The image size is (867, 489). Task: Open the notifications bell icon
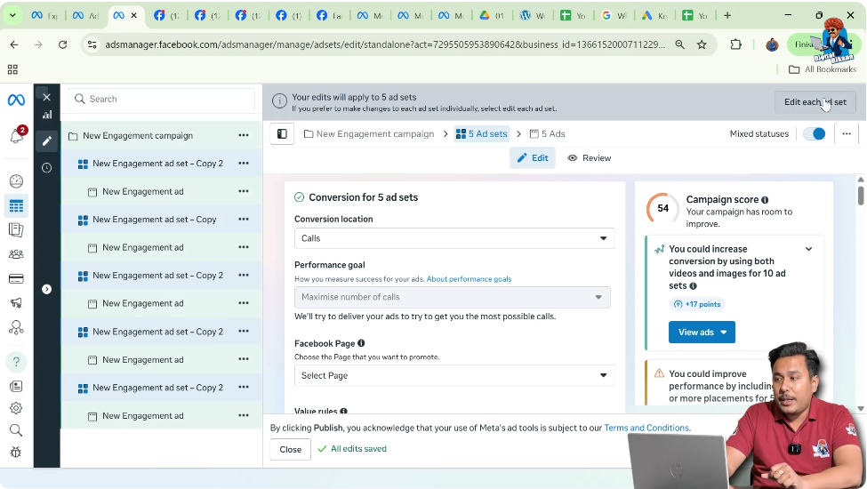click(x=16, y=136)
